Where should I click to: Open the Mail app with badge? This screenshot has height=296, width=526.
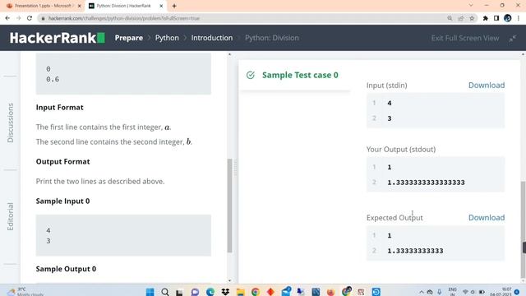[286, 291]
